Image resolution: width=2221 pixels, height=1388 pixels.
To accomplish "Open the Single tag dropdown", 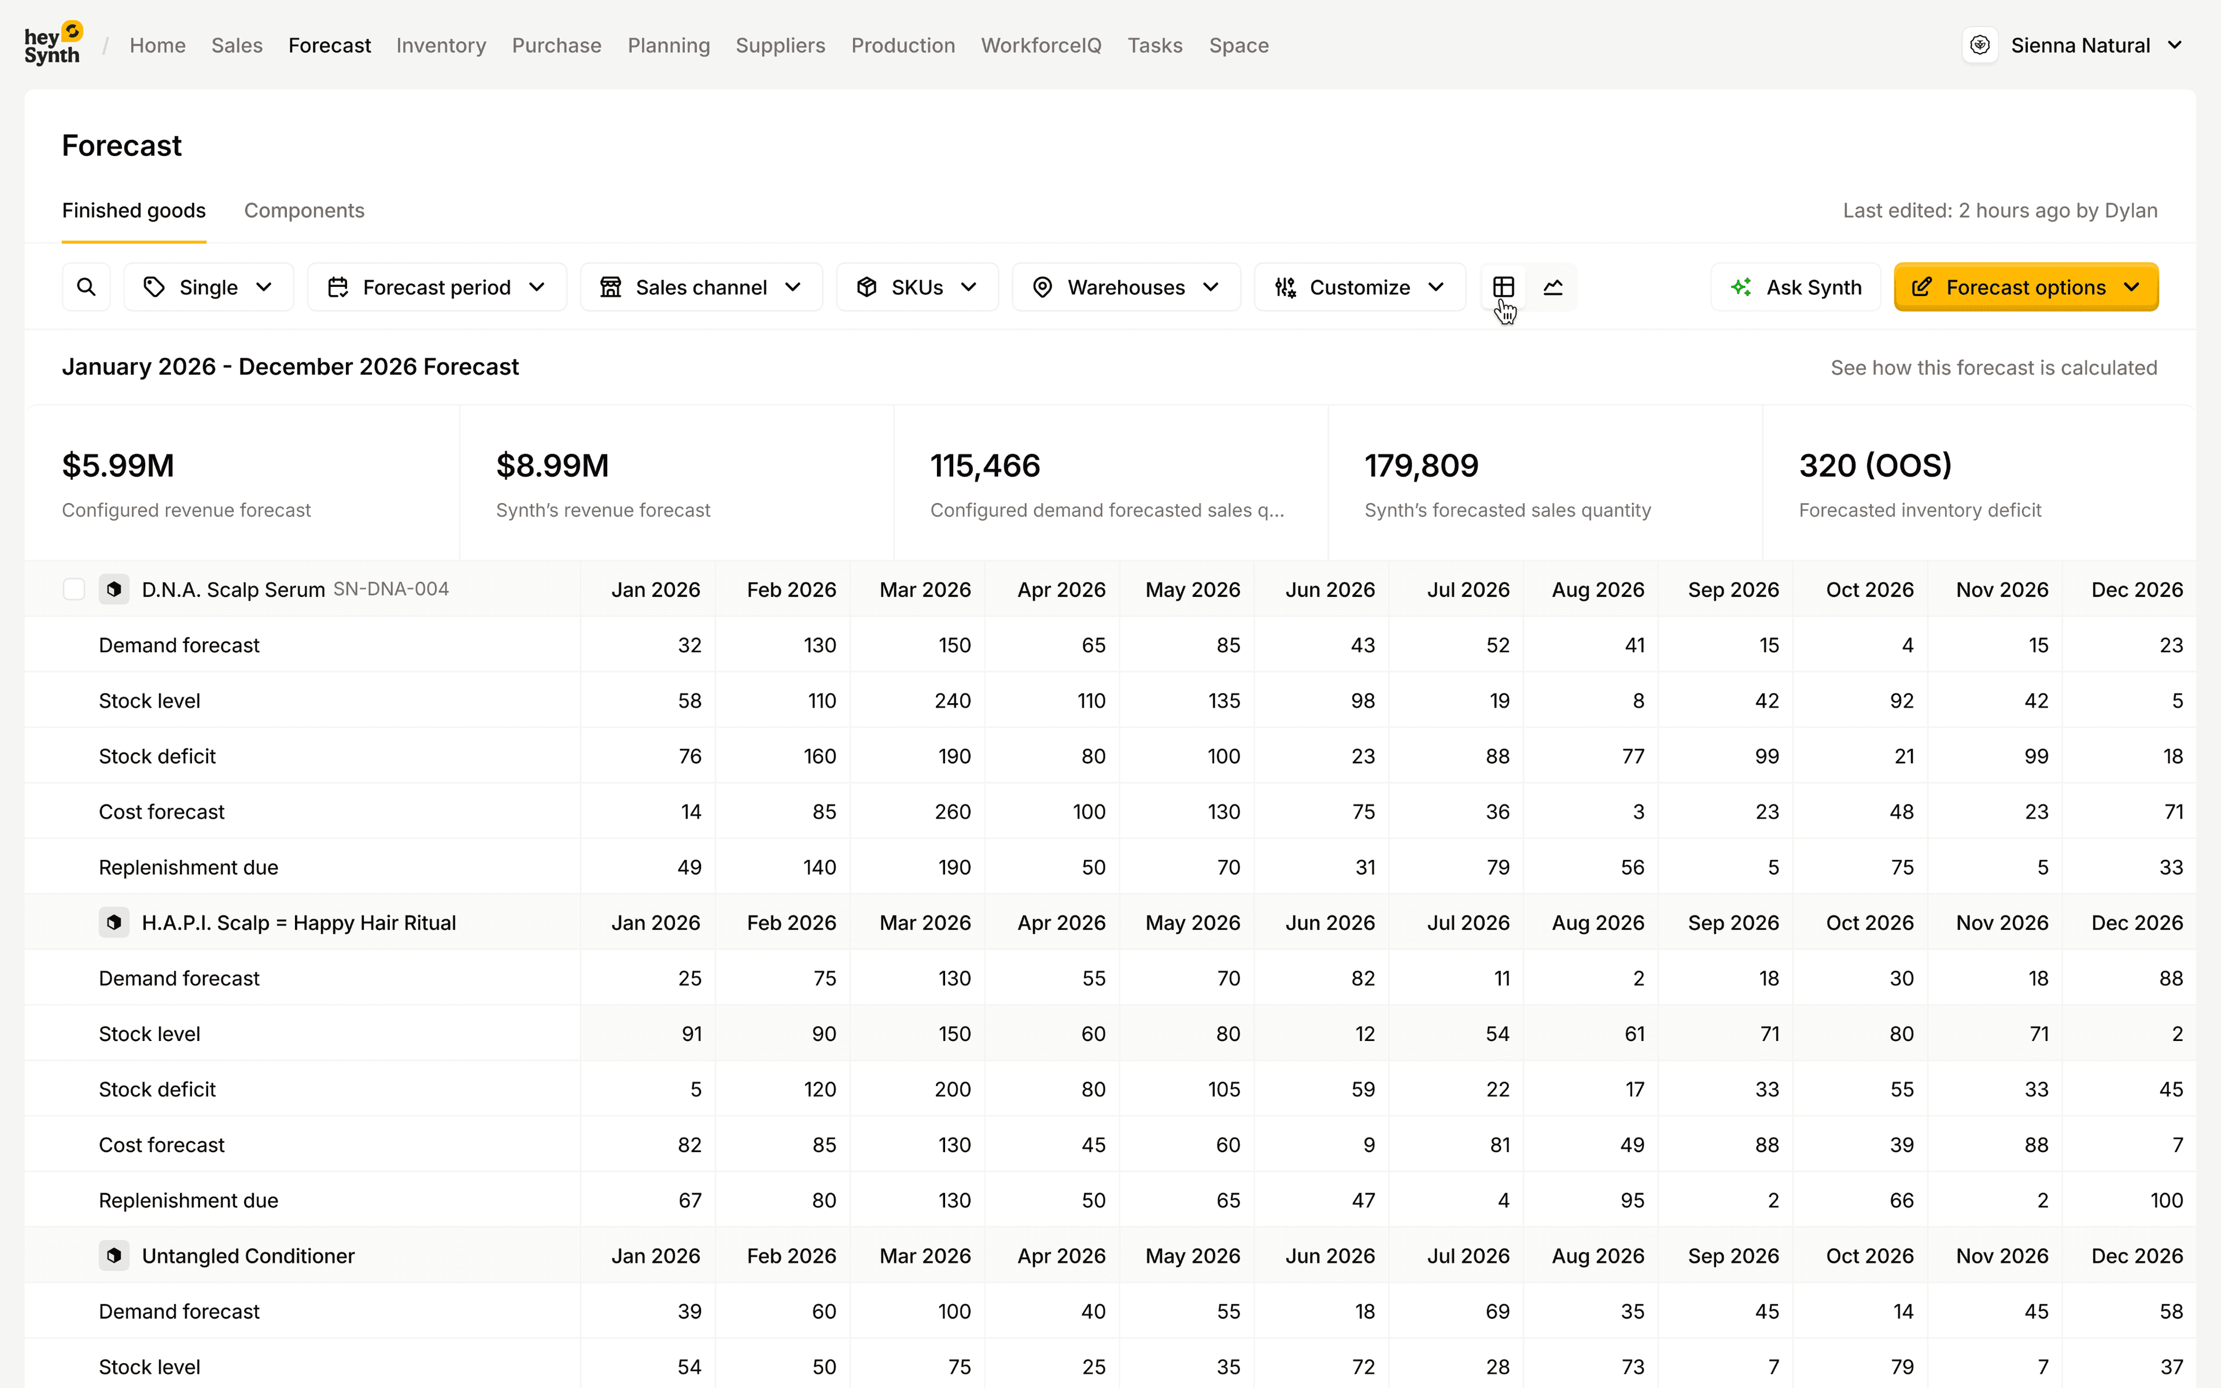I will (208, 287).
